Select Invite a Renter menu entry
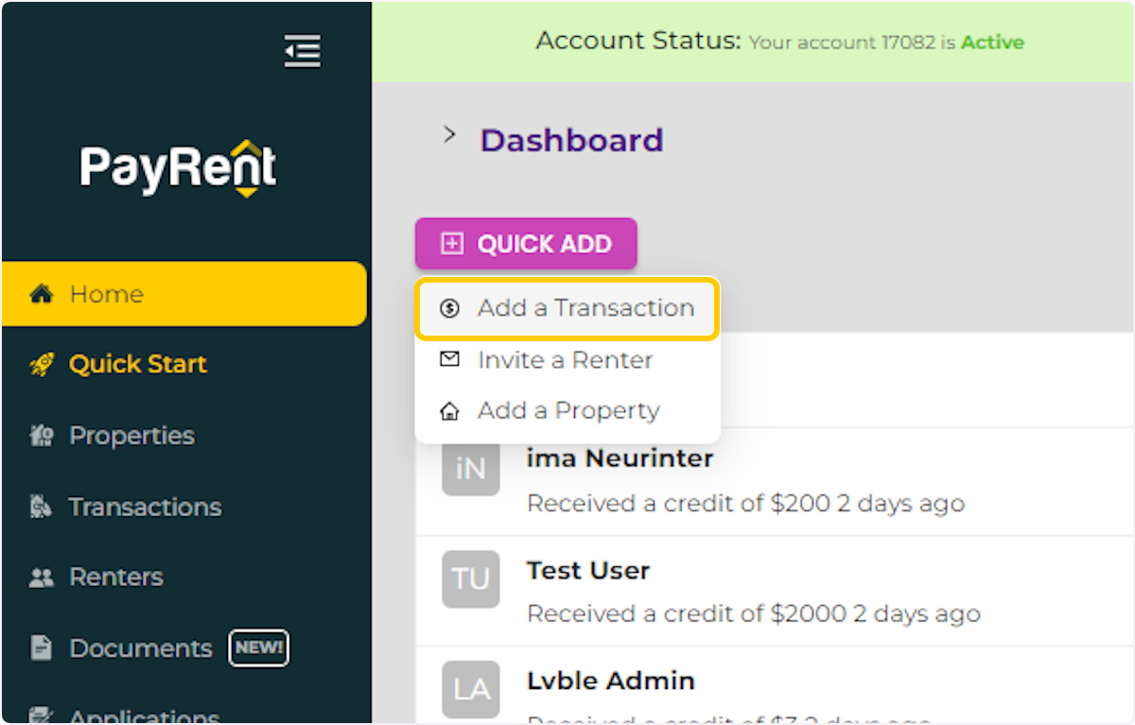Screen dimensions: 1135x725 [566, 359]
